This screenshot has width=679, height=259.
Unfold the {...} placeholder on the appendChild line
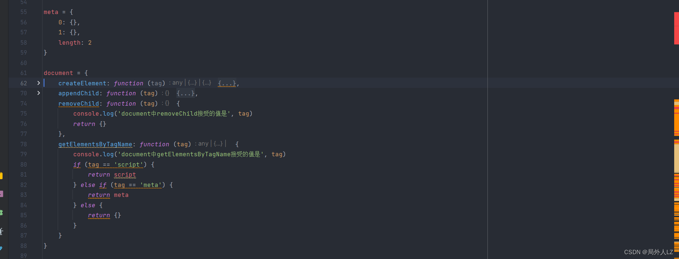pyautogui.click(x=186, y=93)
